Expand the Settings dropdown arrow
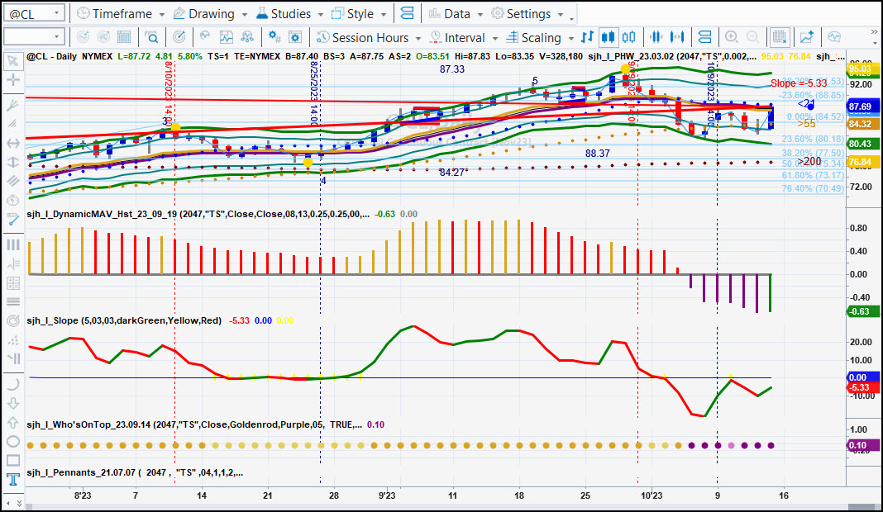 (561, 14)
